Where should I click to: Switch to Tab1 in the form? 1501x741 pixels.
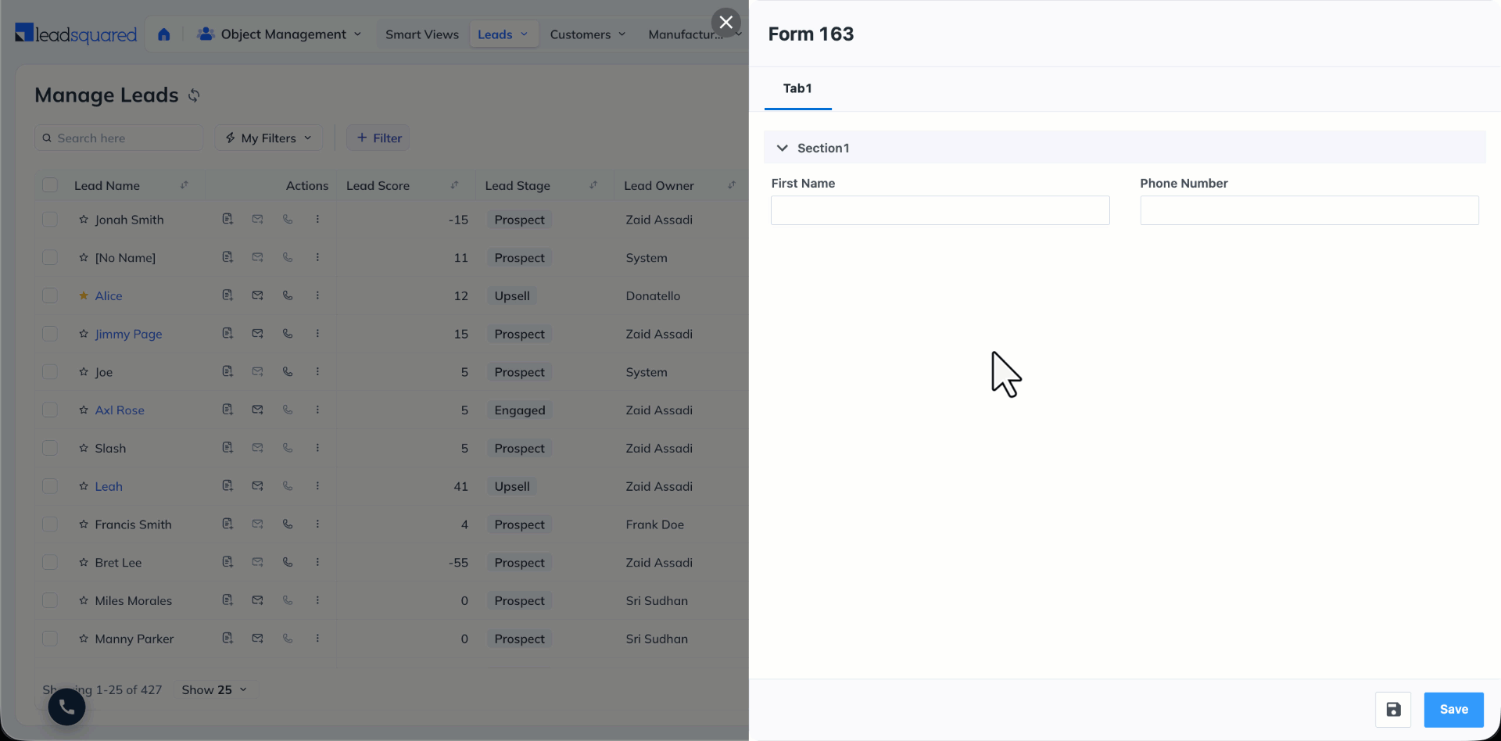point(797,88)
